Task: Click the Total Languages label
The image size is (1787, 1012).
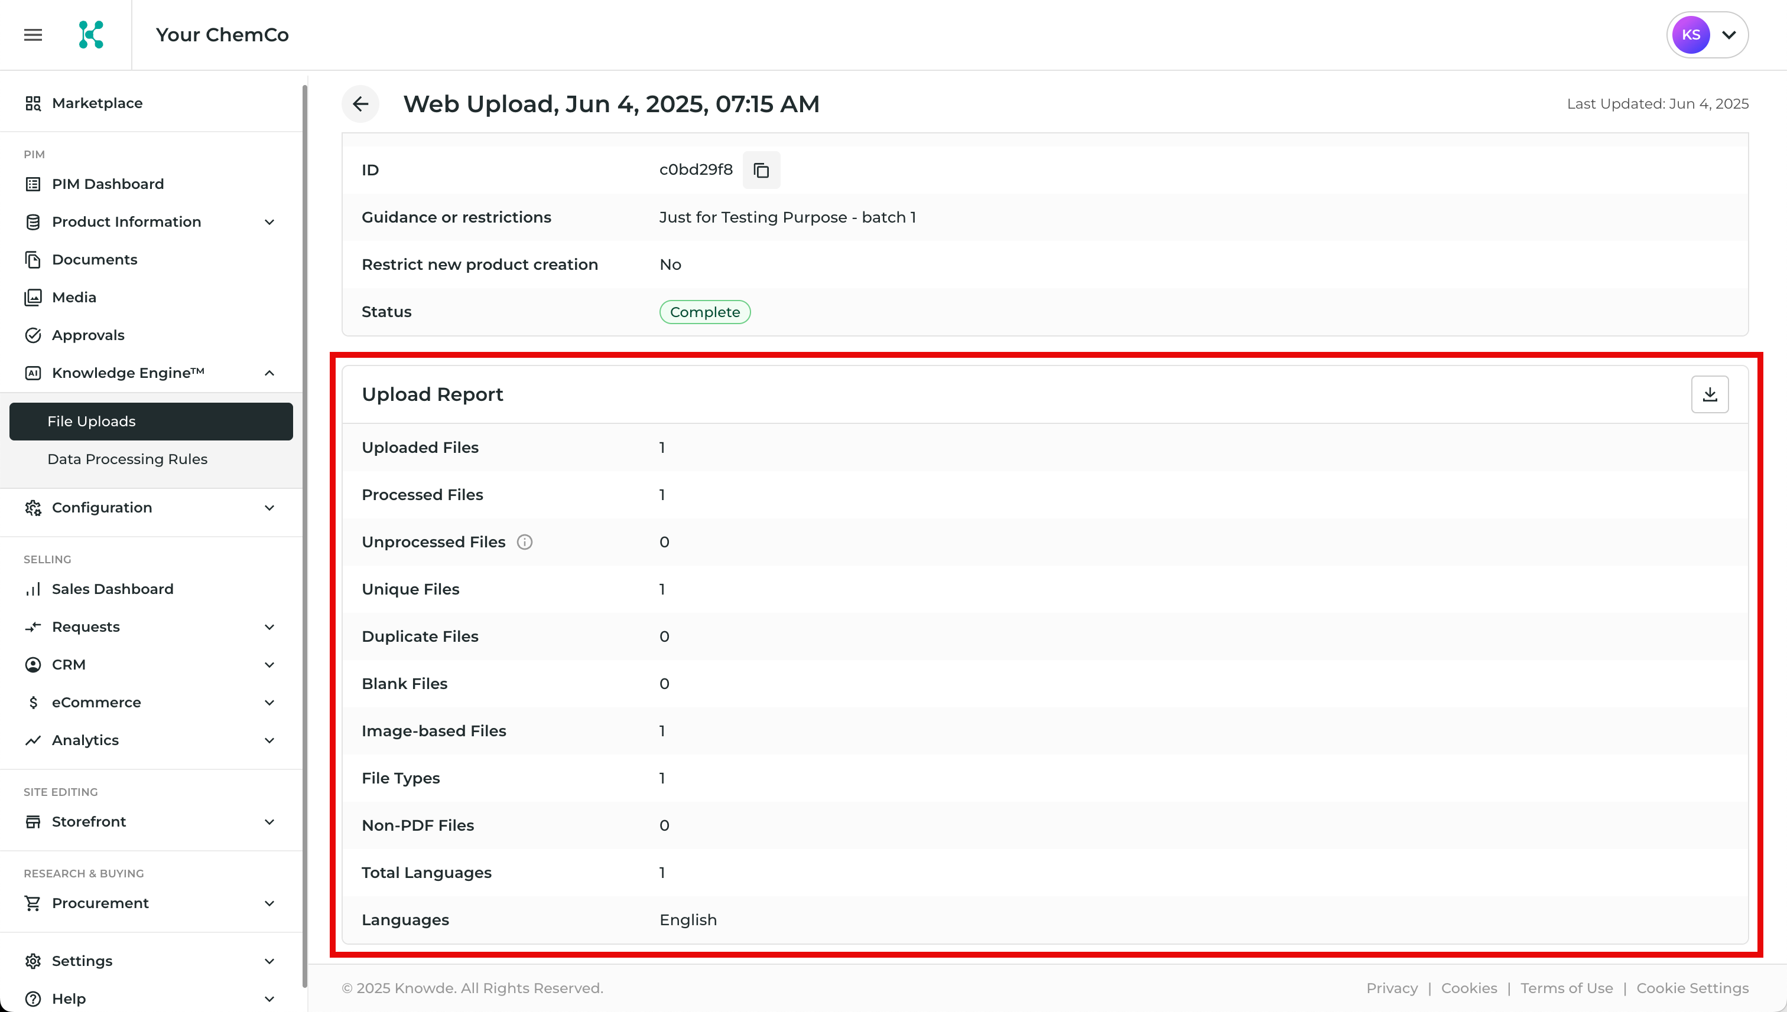Action: click(427, 873)
